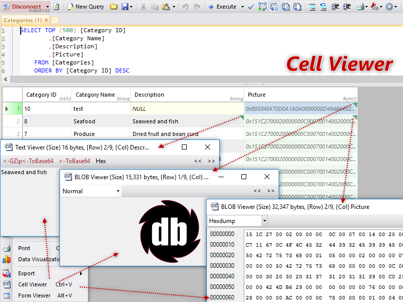Click the save floppy disk icon

[x=125, y=7]
